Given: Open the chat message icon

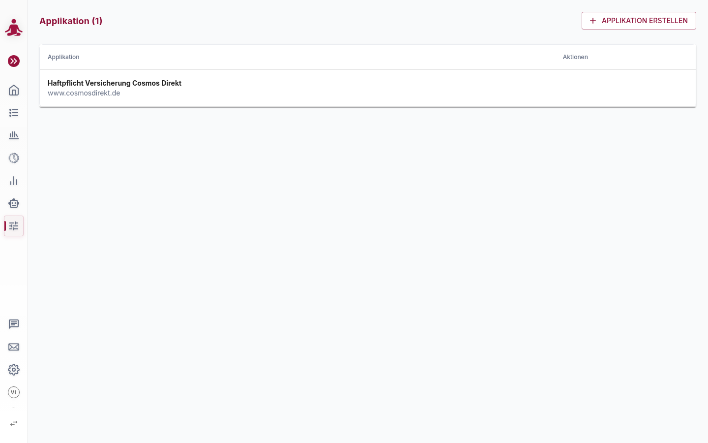Looking at the screenshot, I should [x=14, y=324].
